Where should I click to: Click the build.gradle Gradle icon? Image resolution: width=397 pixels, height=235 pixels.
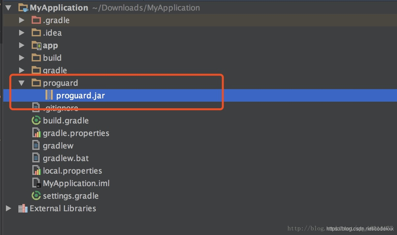[x=36, y=120]
